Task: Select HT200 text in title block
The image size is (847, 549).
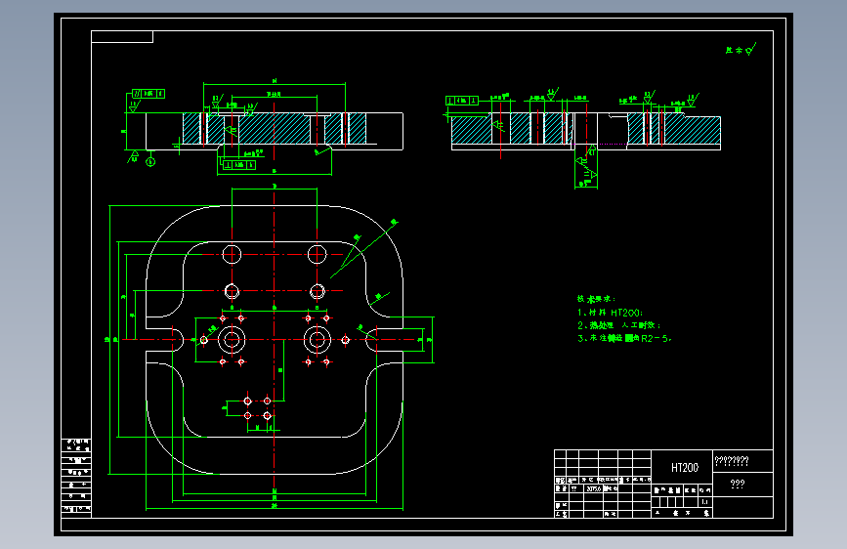Action: pos(685,467)
